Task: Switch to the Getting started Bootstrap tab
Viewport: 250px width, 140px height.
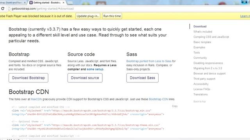Action: tap(46, 3)
